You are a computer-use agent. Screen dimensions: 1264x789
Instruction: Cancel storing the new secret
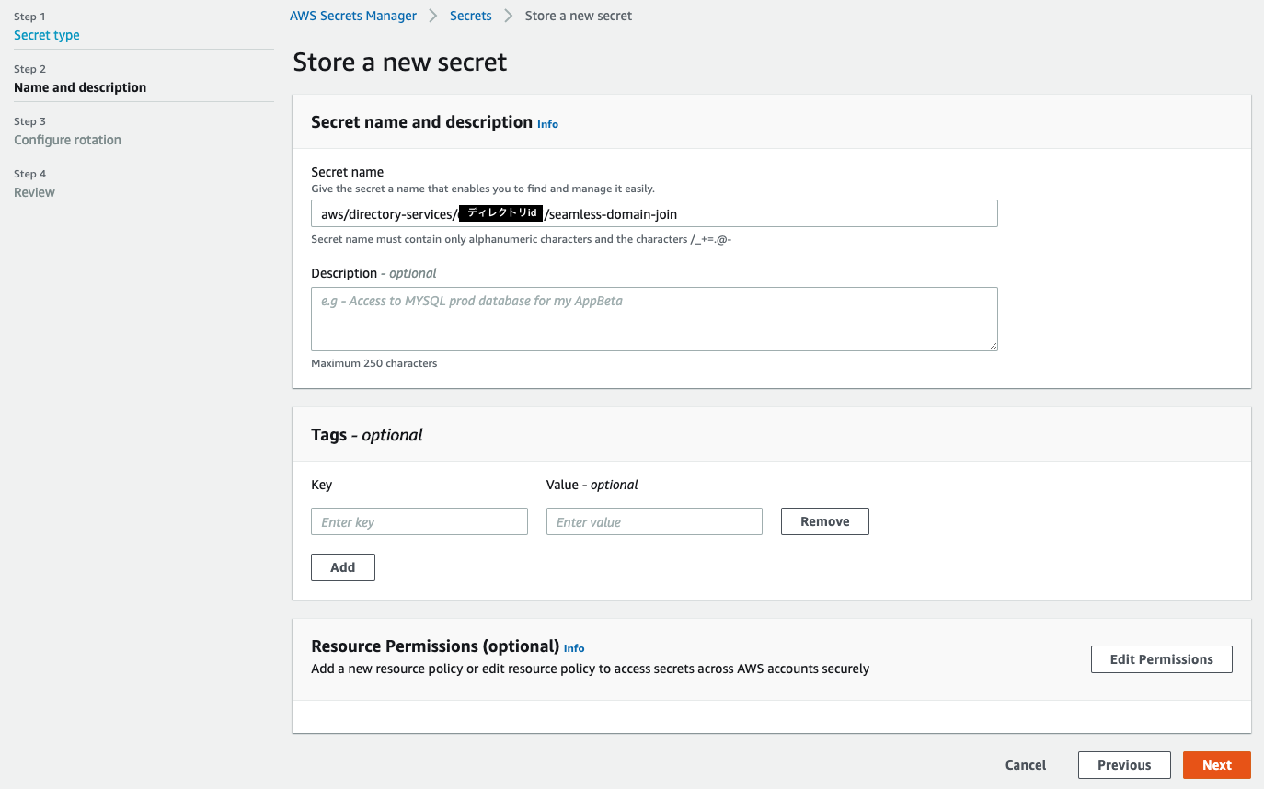1025,765
